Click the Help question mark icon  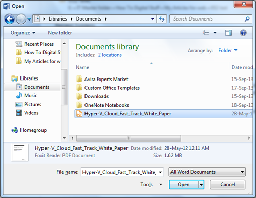pos(243,33)
